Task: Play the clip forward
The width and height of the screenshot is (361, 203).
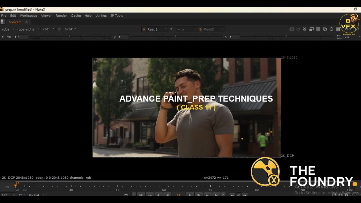Action: coord(190,195)
